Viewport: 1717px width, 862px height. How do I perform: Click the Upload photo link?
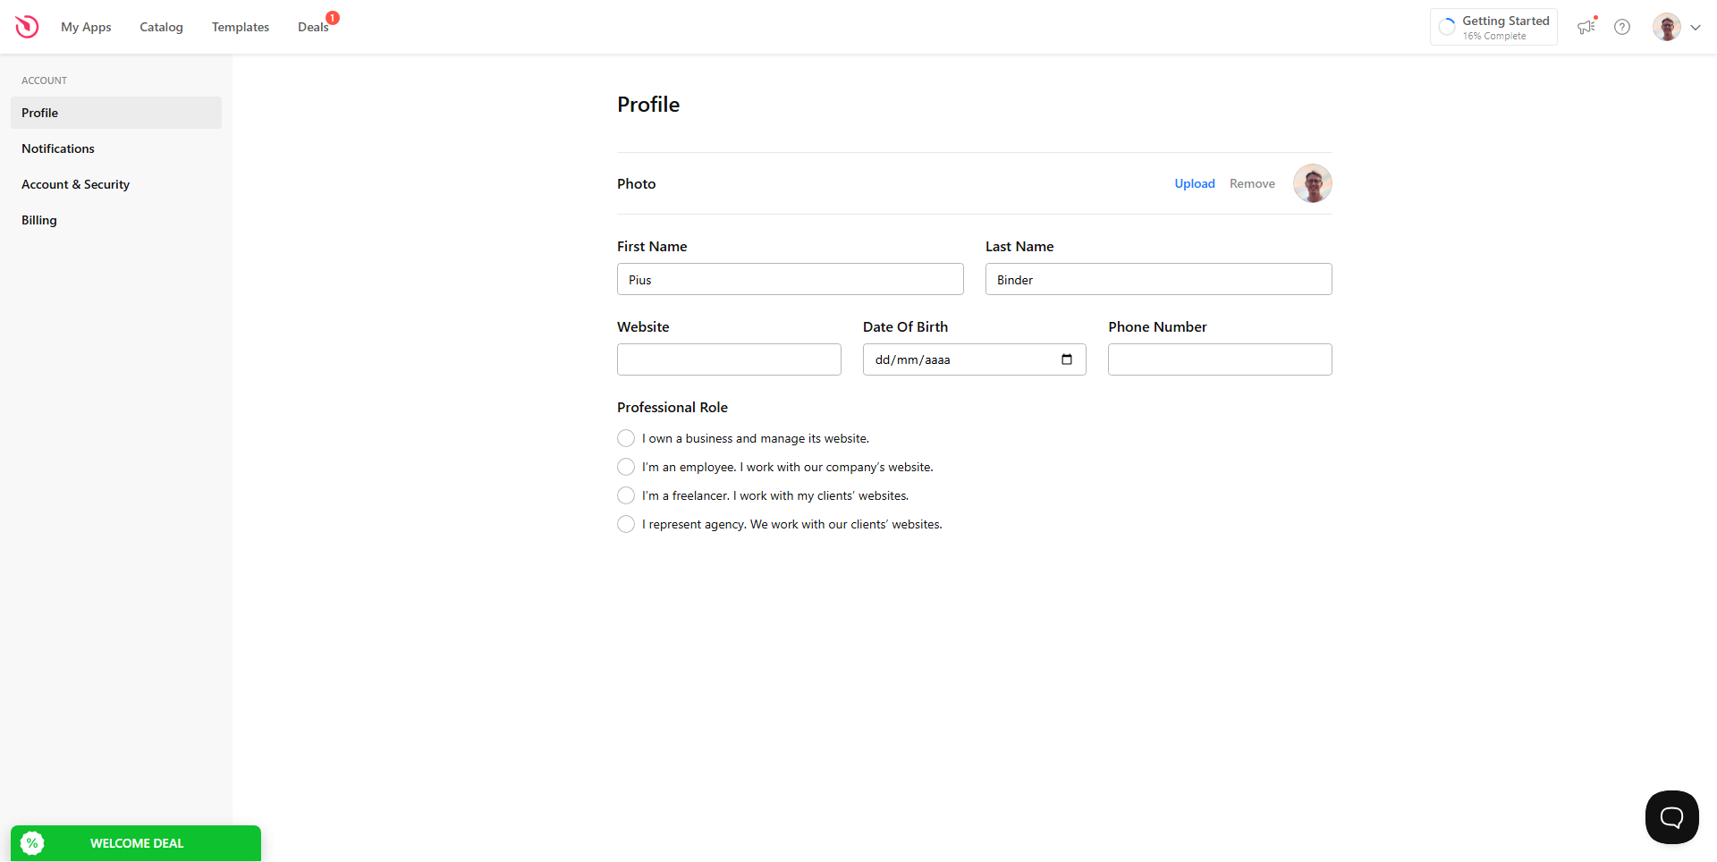(1195, 183)
